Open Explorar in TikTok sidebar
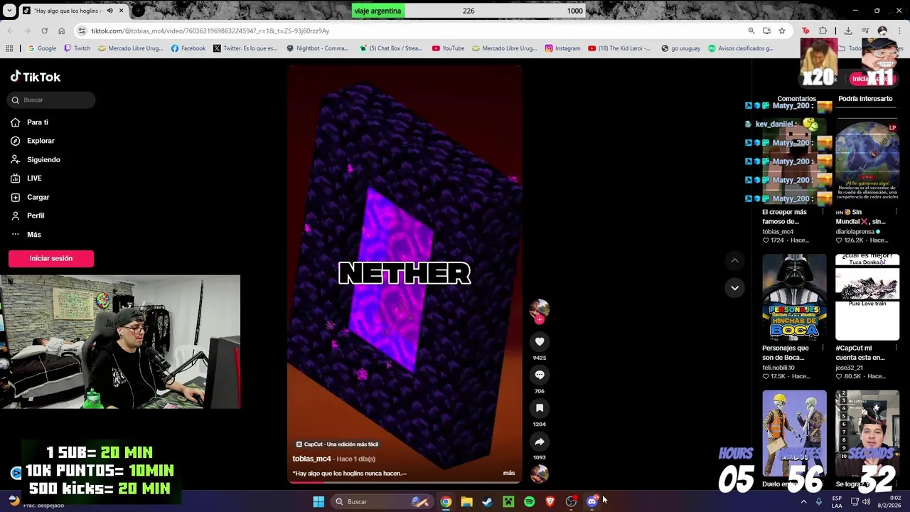 coord(33,141)
